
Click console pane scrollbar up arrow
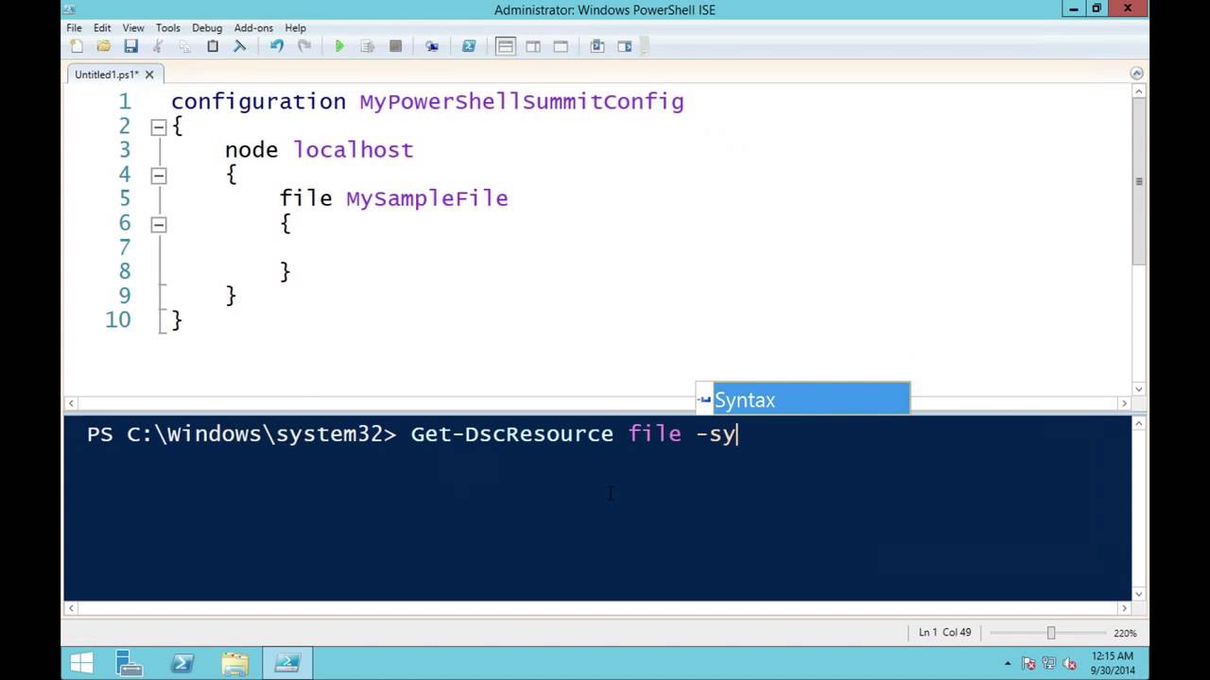[1139, 424]
